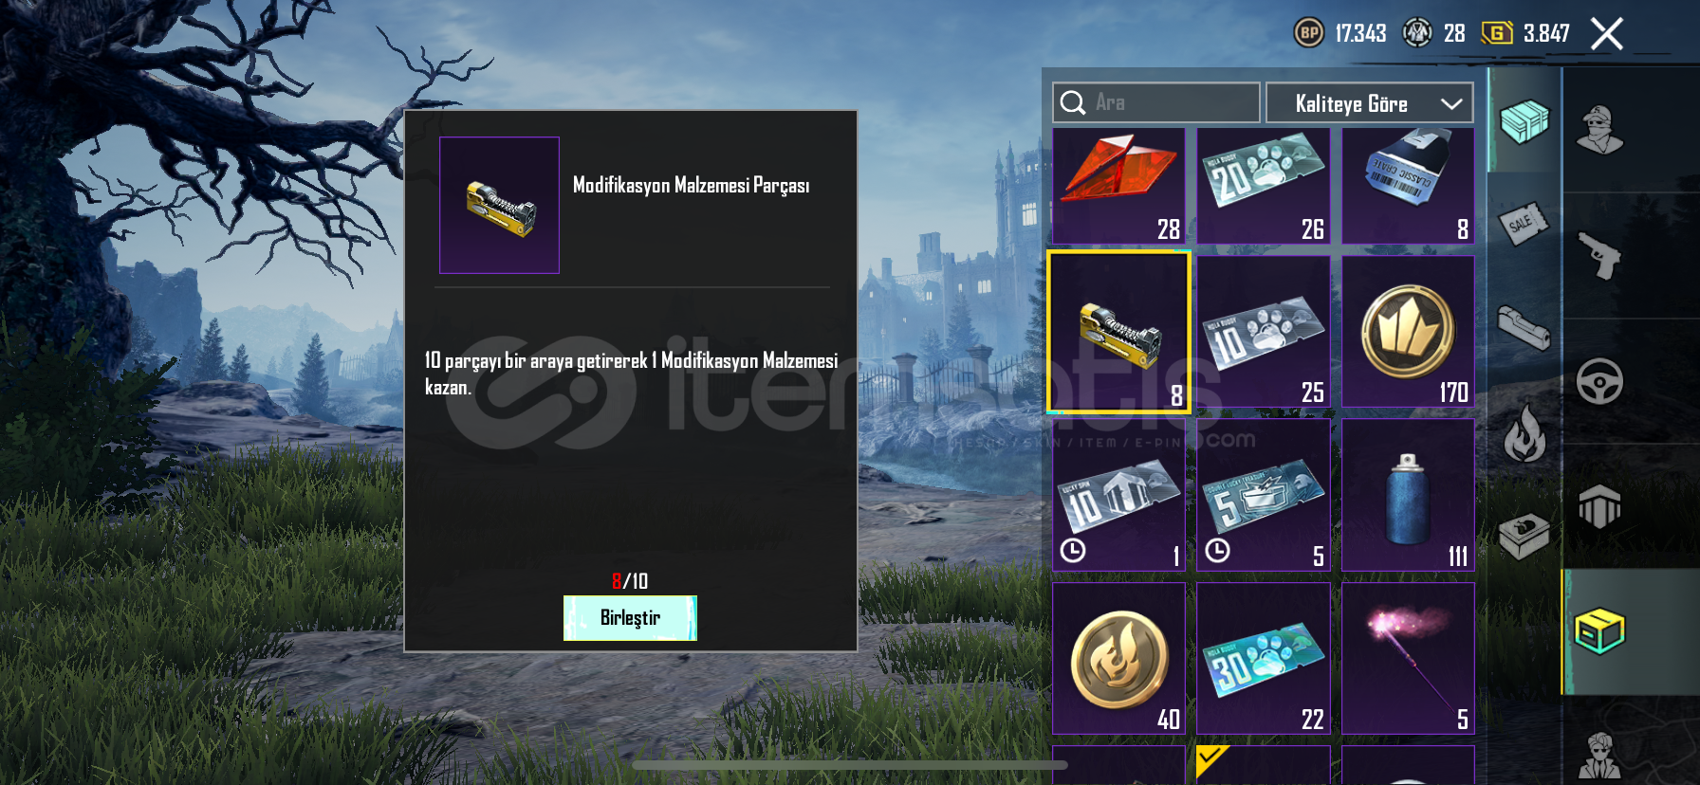Close the inventory screen with X
This screenshot has width=1700, height=785.
click(1606, 34)
